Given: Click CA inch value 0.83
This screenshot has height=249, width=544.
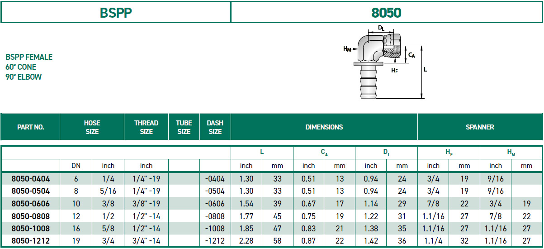Looking at the screenshot, I should click(308, 229).
